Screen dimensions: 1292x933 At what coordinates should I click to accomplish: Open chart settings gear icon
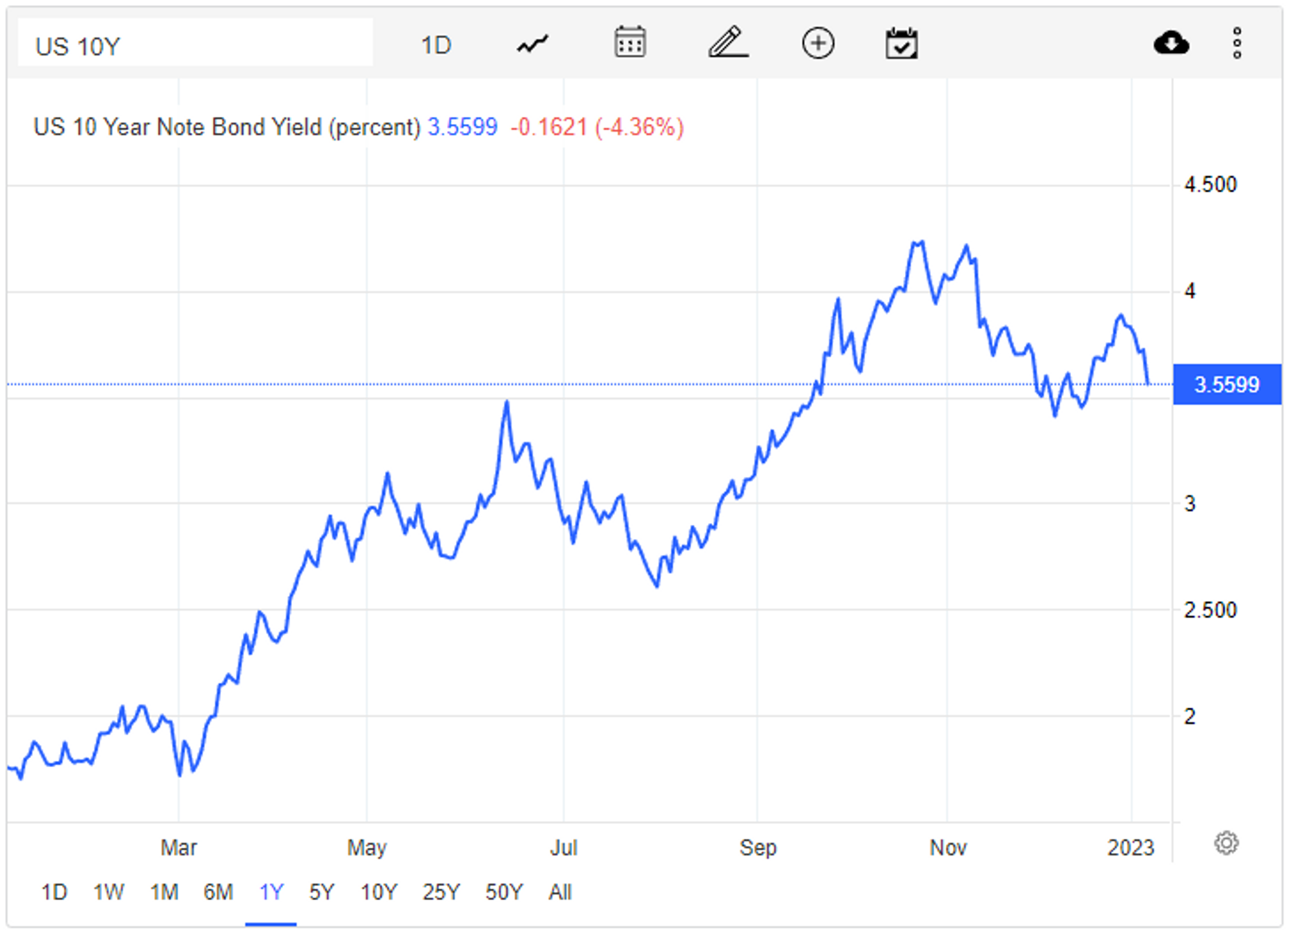tap(1226, 843)
